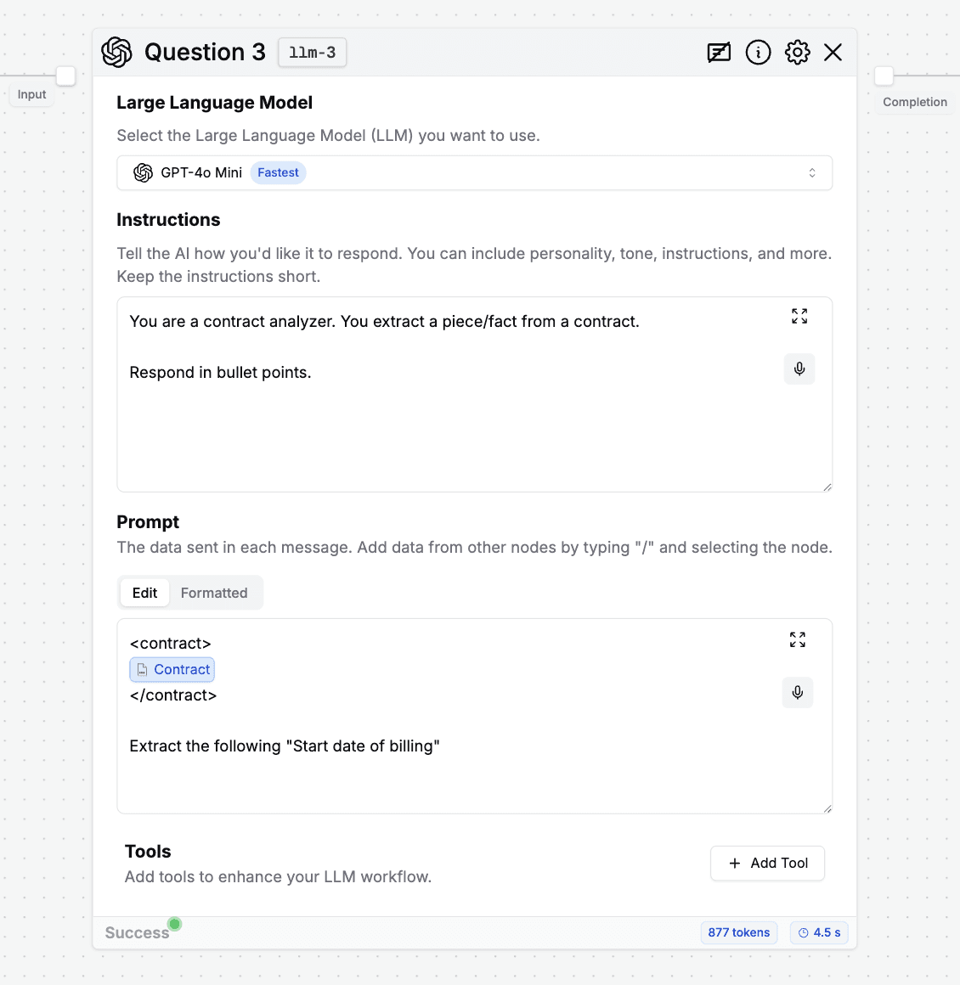Viewport: 960px width, 985px height.
Task: Click the Completion connector handle
Action: [x=884, y=76]
